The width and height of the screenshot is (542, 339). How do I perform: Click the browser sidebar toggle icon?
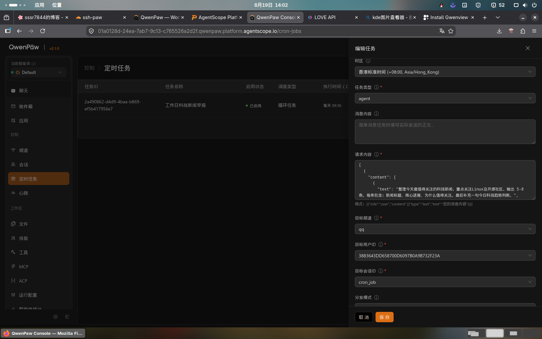click(x=8, y=31)
